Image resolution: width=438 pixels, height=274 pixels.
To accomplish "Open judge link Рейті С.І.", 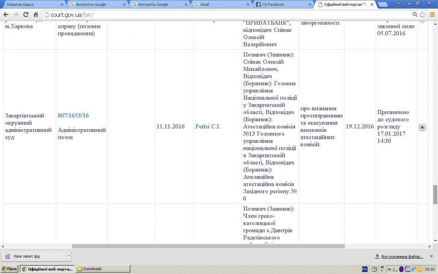I will 208,127.
